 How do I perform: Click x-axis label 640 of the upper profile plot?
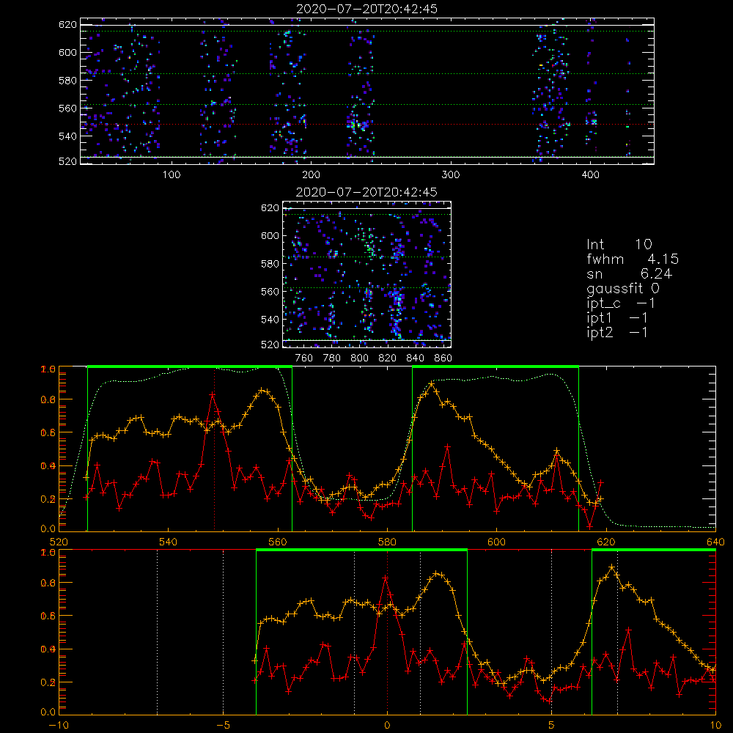715,542
